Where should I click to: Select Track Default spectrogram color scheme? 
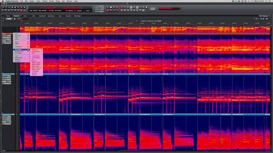36,58
